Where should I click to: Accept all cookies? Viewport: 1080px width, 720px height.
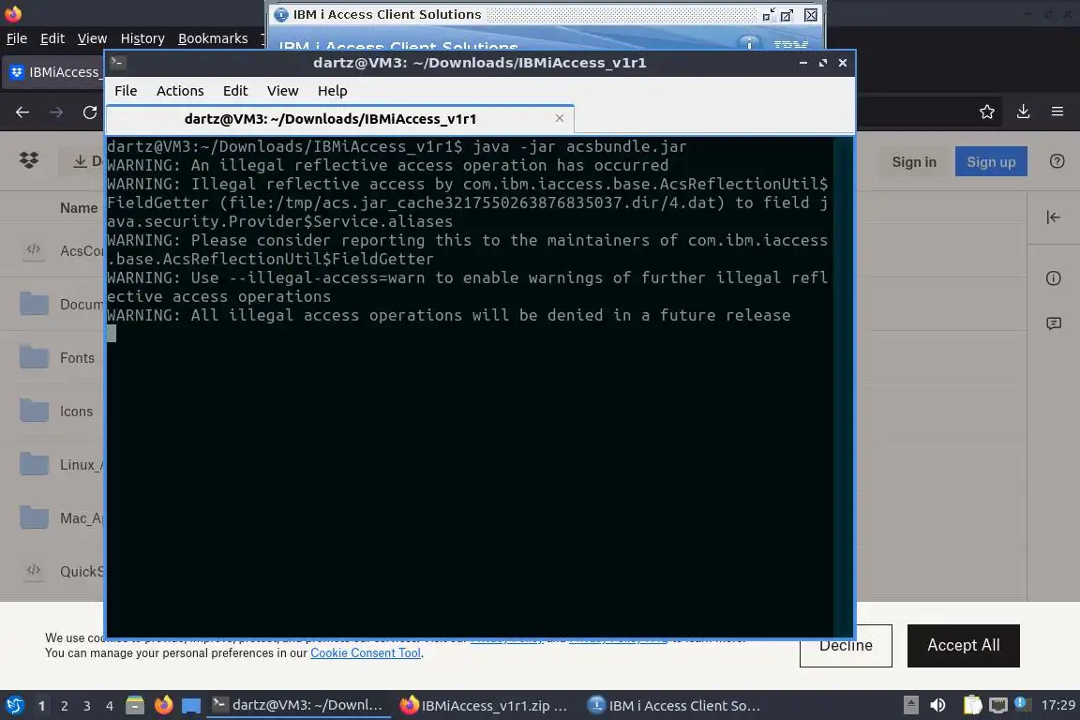point(963,646)
